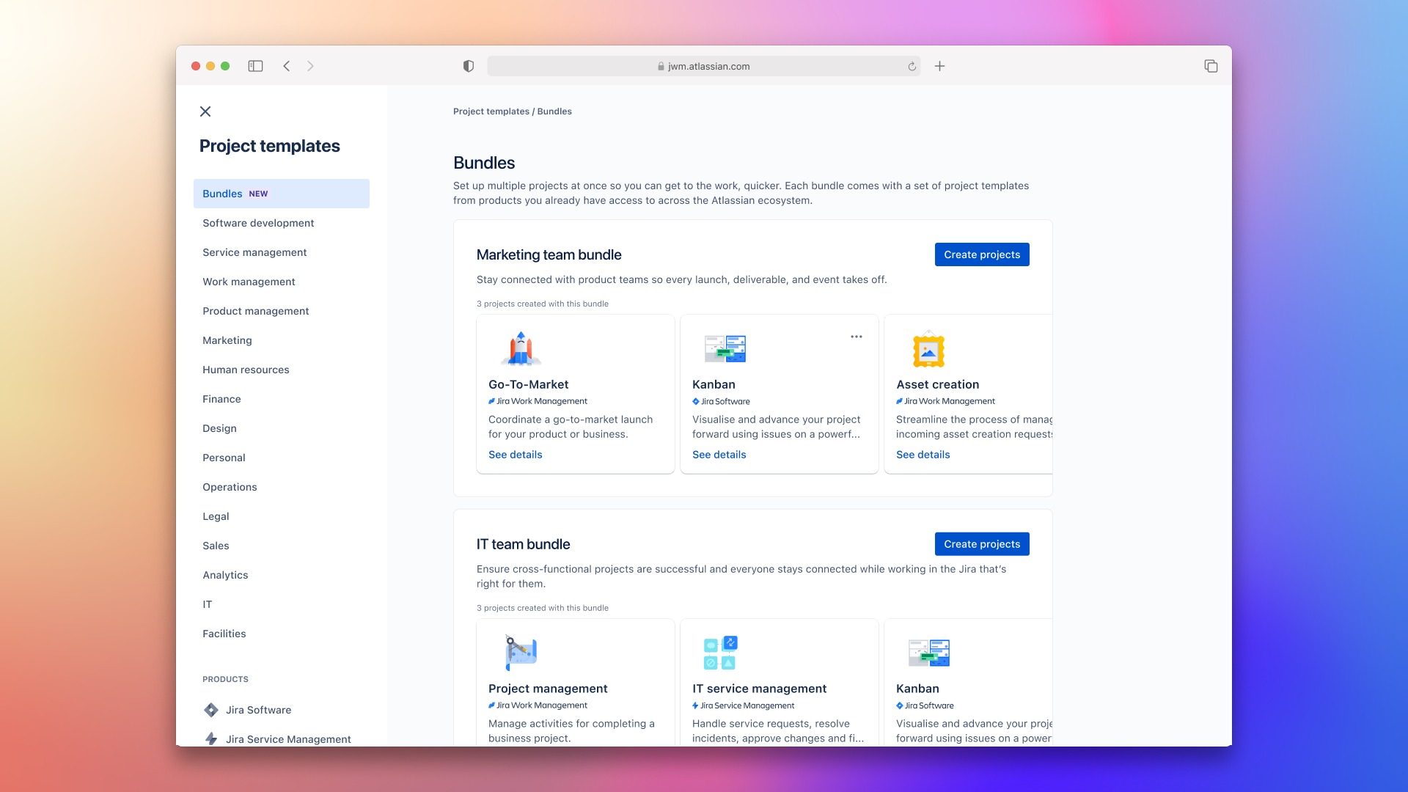Open See details for Asset creation template
Screen dimensions: 1408x792
(x=923, y=455)
